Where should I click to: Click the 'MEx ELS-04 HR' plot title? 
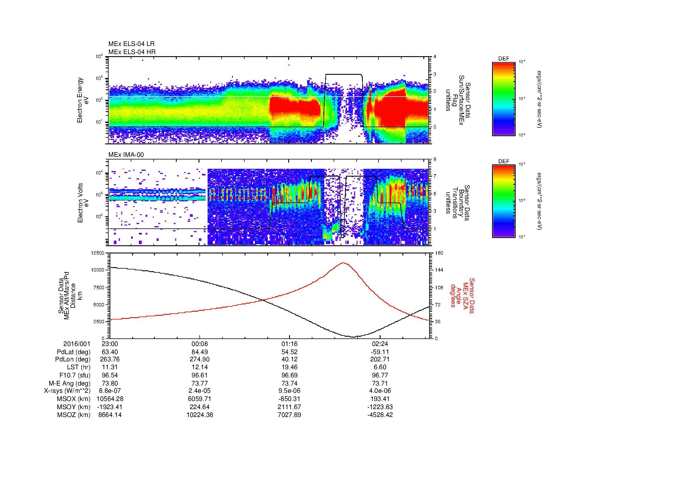point(132,52)
